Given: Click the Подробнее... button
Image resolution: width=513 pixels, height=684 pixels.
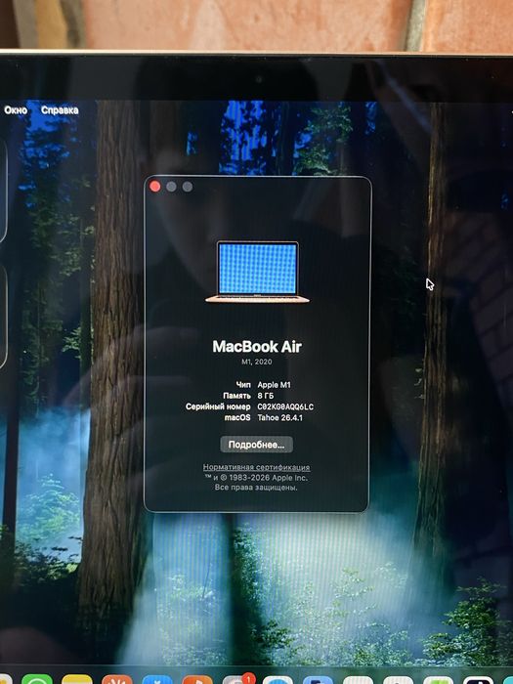Looking at the screenshot, I should point(256,445).
